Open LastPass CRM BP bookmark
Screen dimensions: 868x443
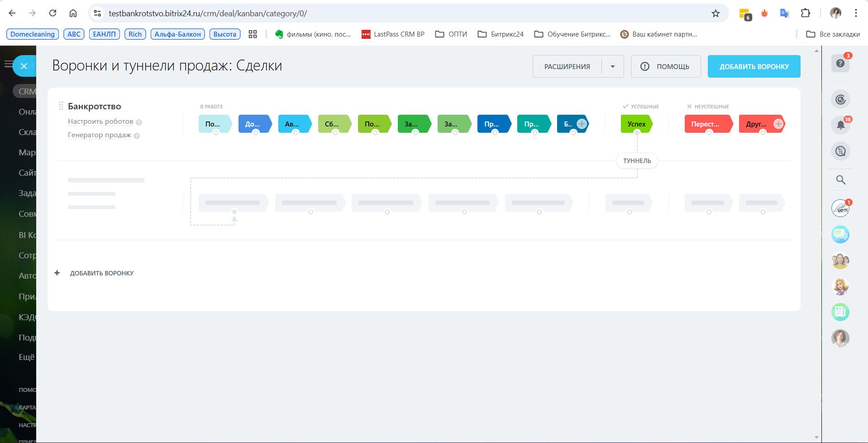click(x=393, y=34)
